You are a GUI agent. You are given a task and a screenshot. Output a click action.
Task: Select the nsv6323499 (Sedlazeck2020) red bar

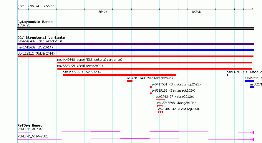point(155,69)
